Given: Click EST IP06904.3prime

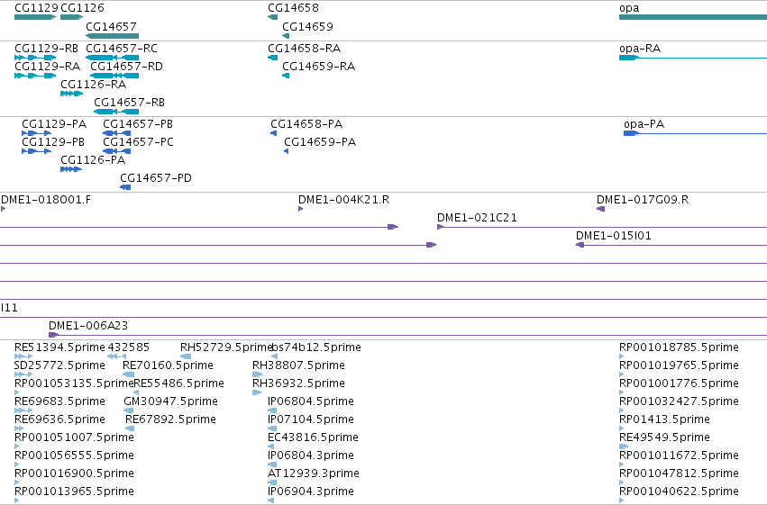Looking at the screenshot, I should [x=271, y=500].
